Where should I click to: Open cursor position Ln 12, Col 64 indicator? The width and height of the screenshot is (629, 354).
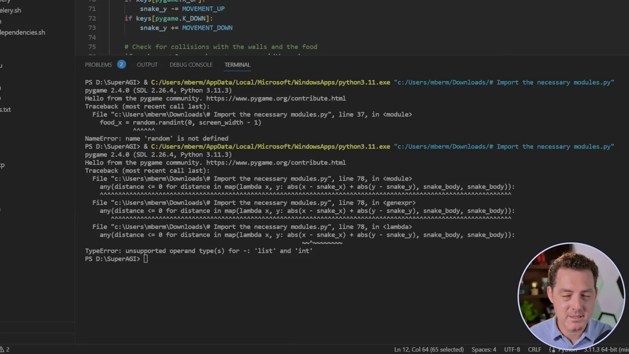pos(429,349)
